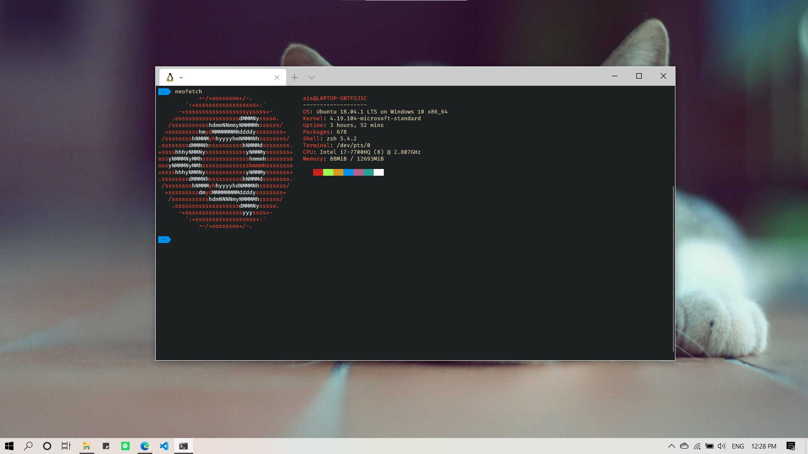Open Microsoft Edge from the taskbar
Viewport: 808px width, 454px height.
tap(145, 446)
